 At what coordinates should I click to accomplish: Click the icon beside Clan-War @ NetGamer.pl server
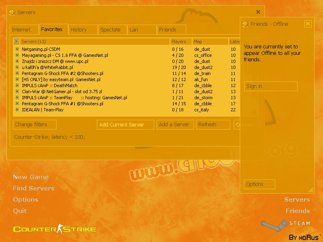tap(17, 92)
